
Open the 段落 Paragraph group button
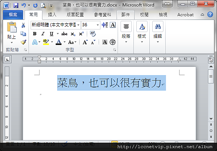pos(126,33)
